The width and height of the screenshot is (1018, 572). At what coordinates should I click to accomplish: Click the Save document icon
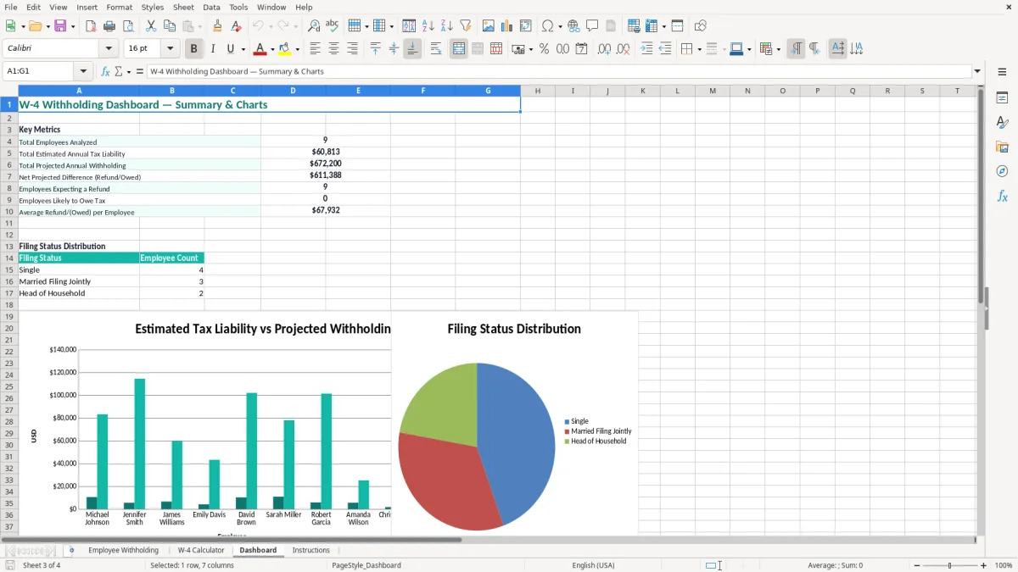point(59,26)
